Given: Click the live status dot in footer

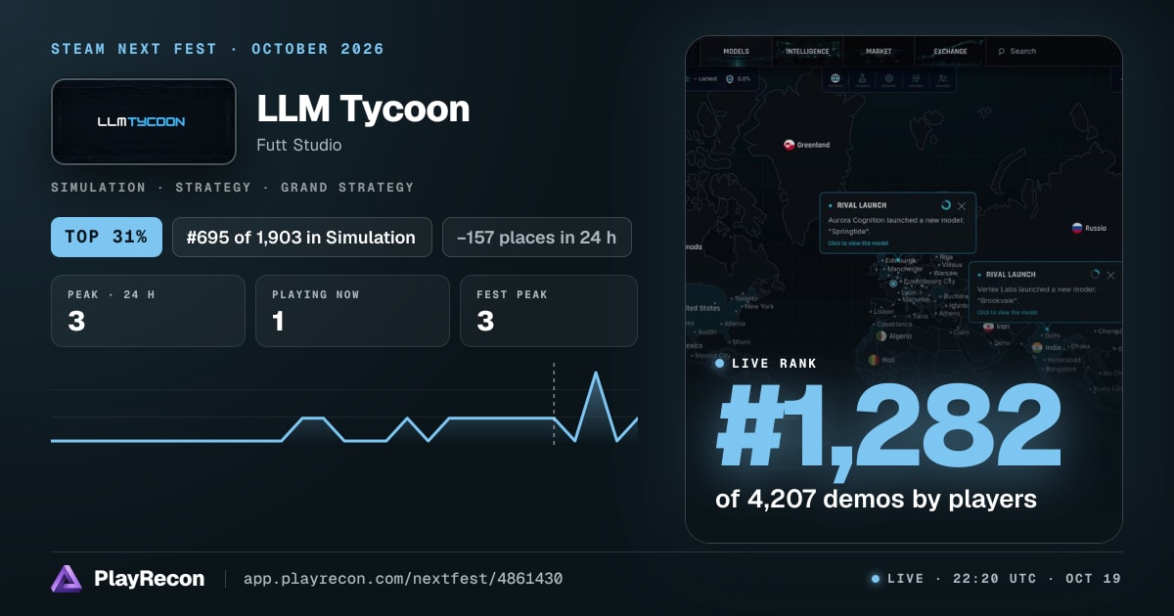Looking at the screenshot, I should click(875, 579).
